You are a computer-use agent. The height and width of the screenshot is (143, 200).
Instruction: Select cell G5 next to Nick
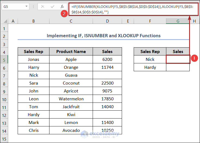pyautogui.click(x=178, y=60)
